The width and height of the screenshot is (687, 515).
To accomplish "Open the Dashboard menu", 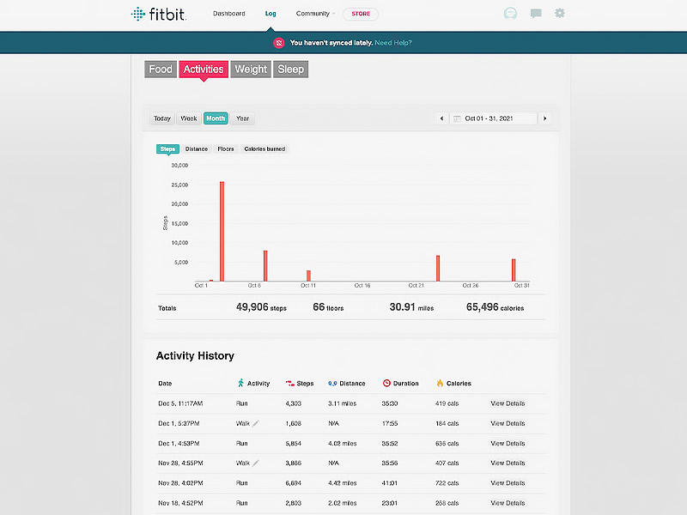I will coord(229,14).
